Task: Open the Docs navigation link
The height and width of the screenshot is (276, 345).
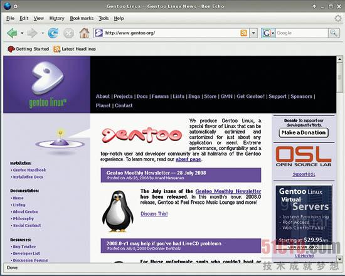Action: [x=142, y=97]
